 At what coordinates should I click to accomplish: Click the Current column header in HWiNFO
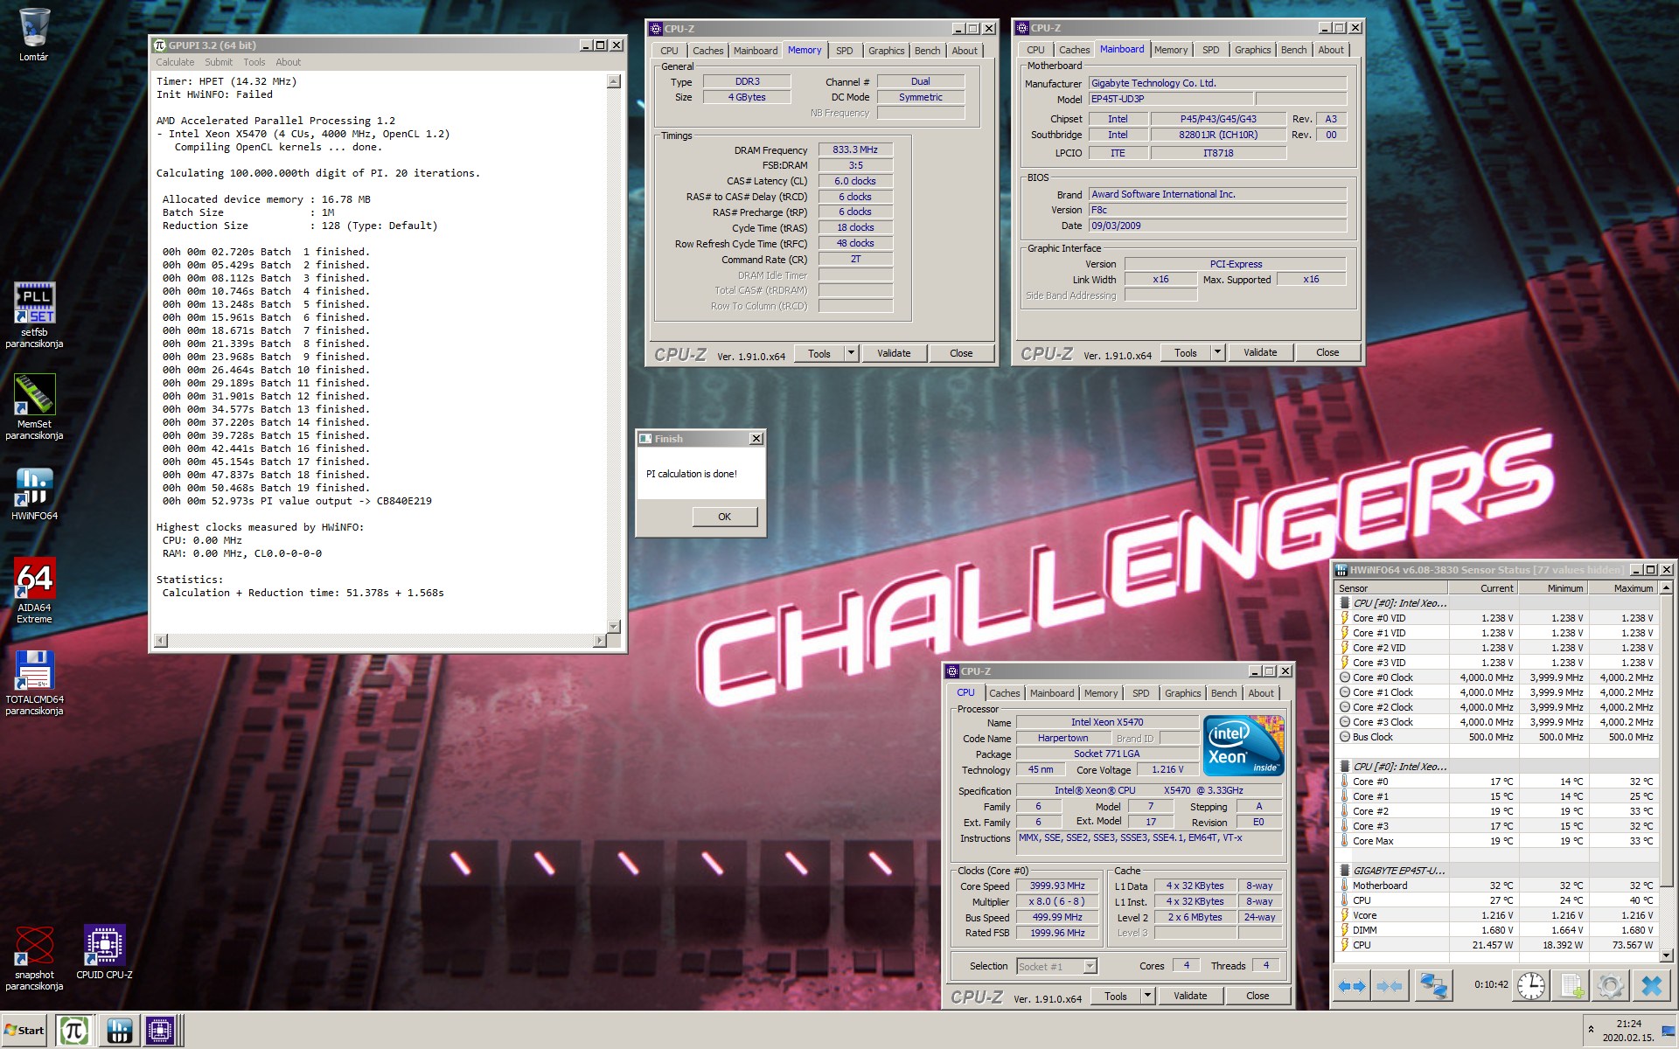pyautogui.click(x=1482, y=588)
